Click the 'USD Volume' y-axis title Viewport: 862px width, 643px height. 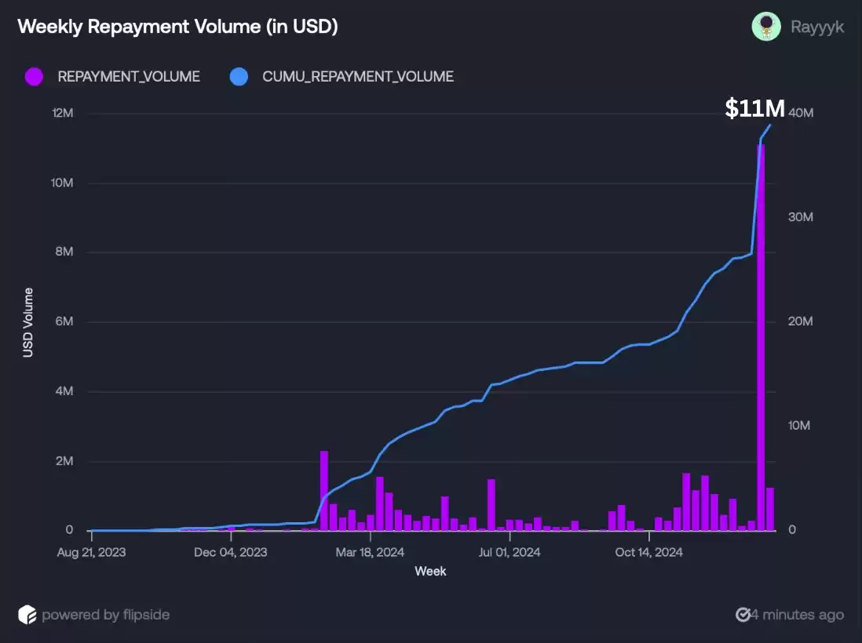pyautogui.click(x=28, y=322)
